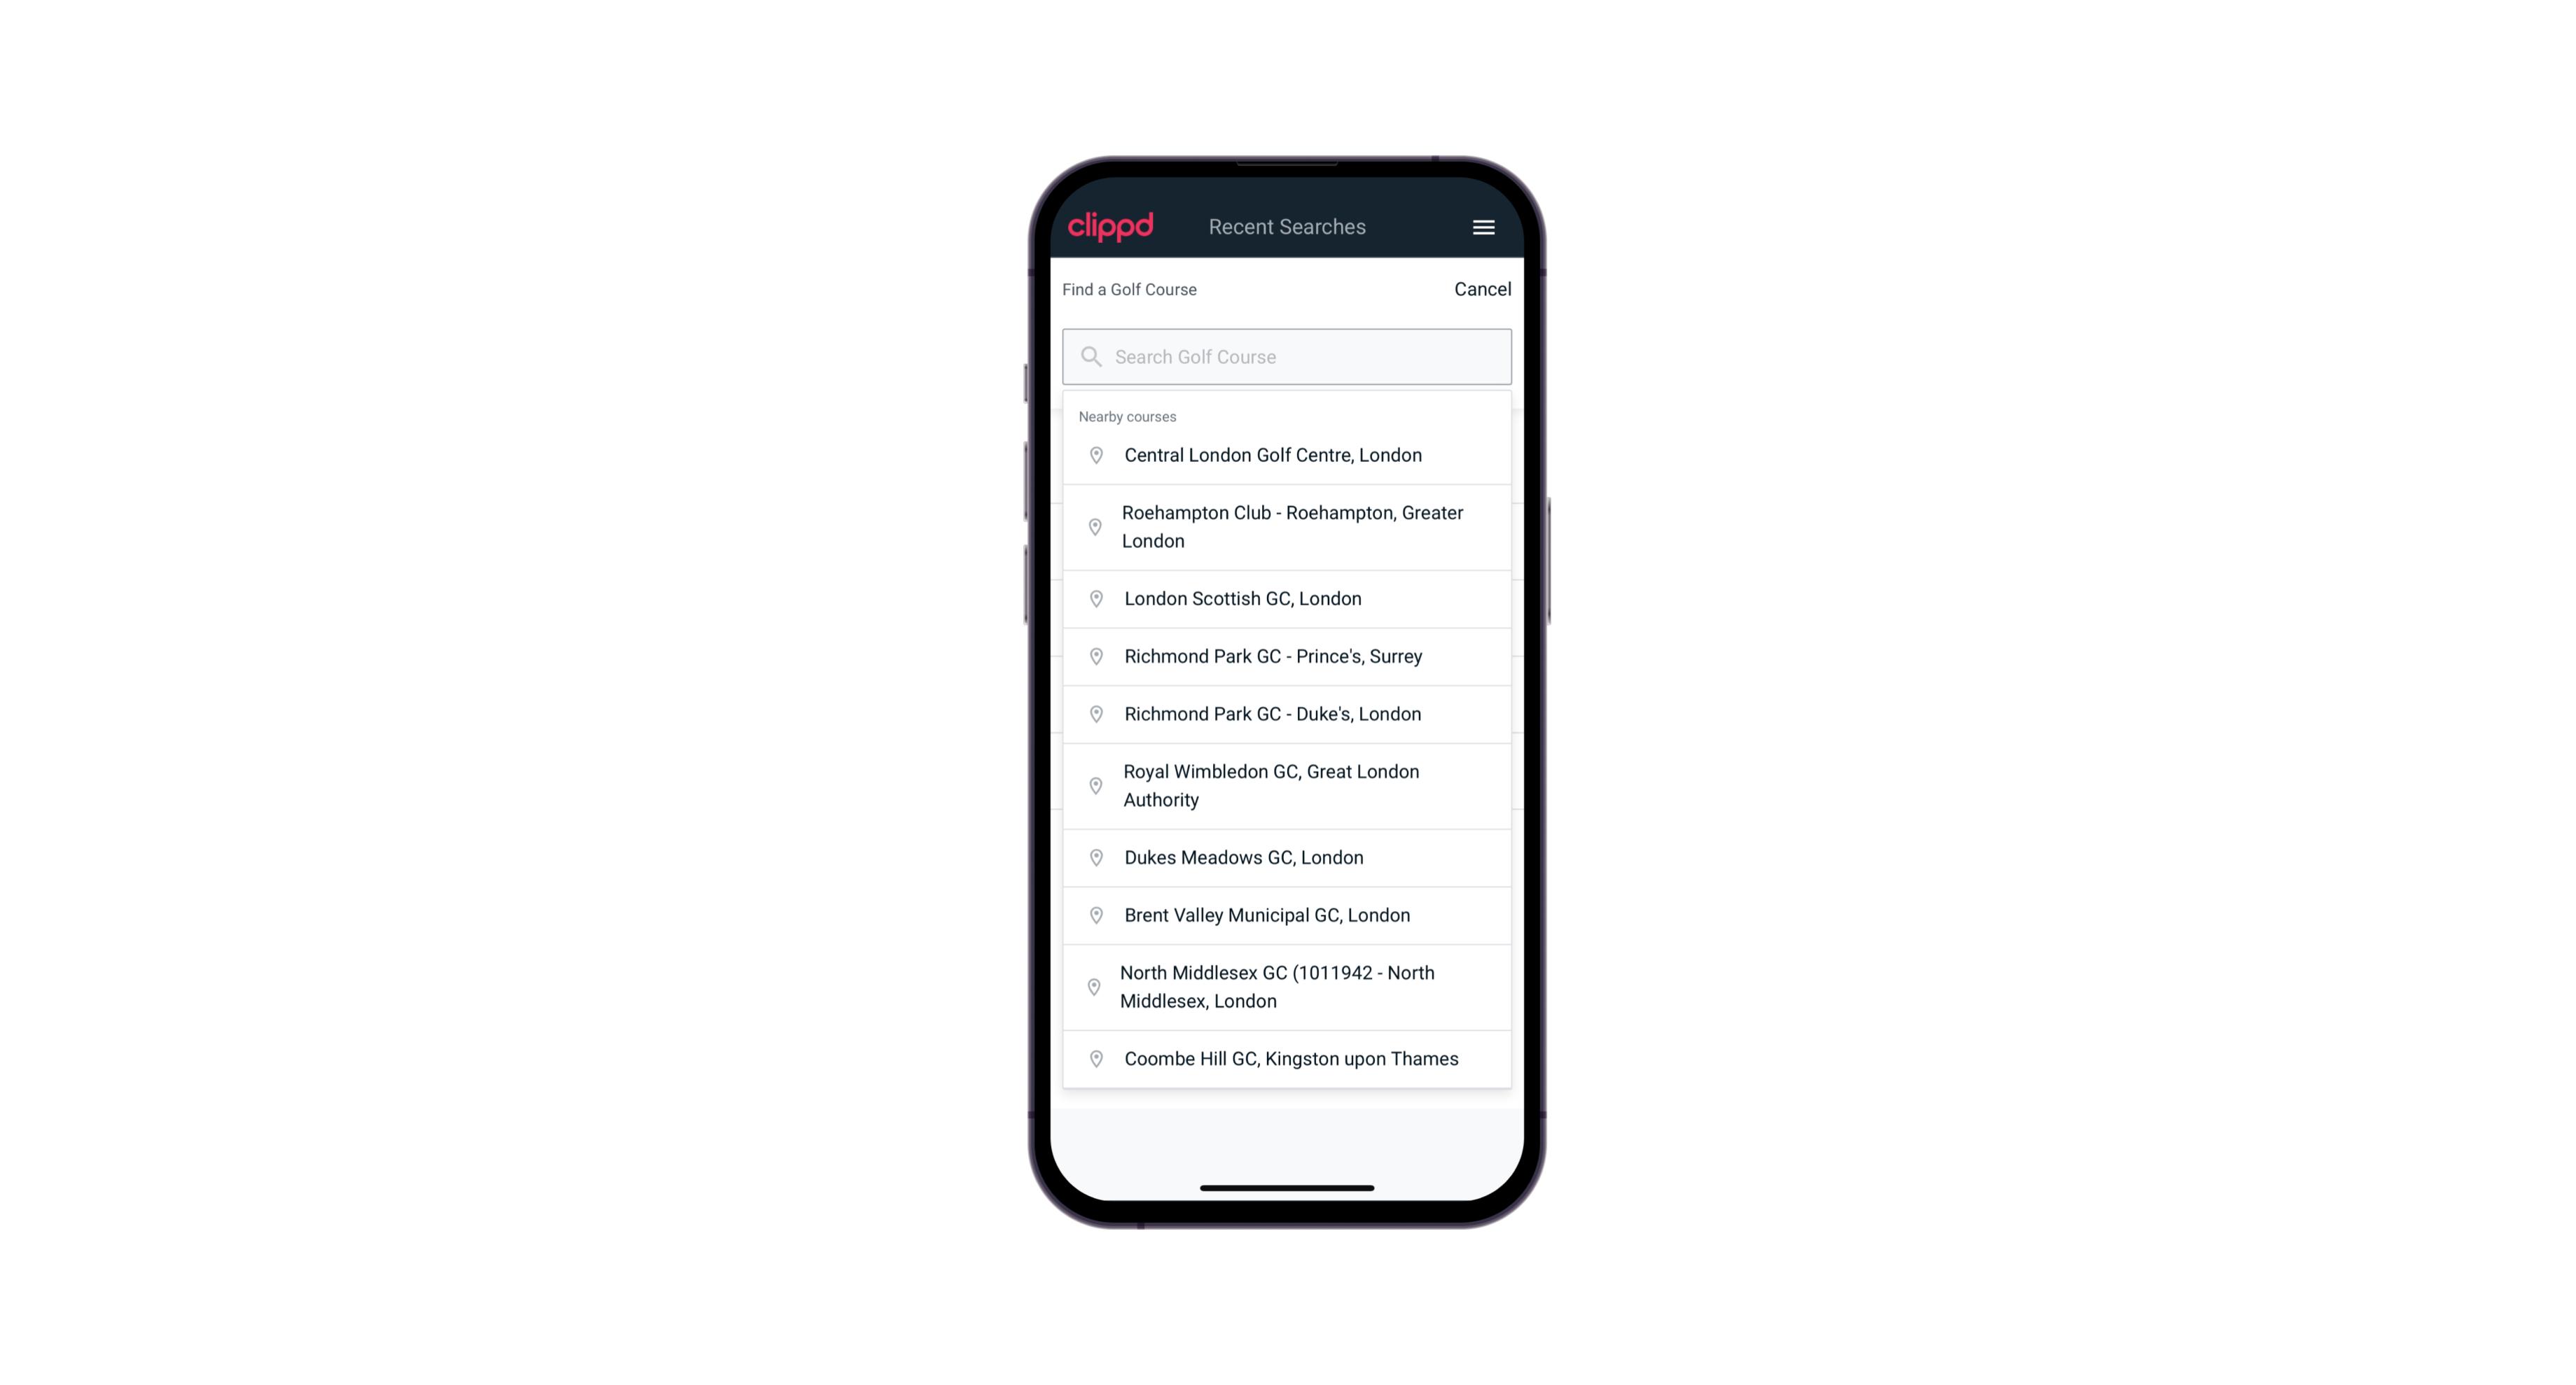Click the hamburger menu icon
The image size is (2576, 1385).
click(1484, 227)
